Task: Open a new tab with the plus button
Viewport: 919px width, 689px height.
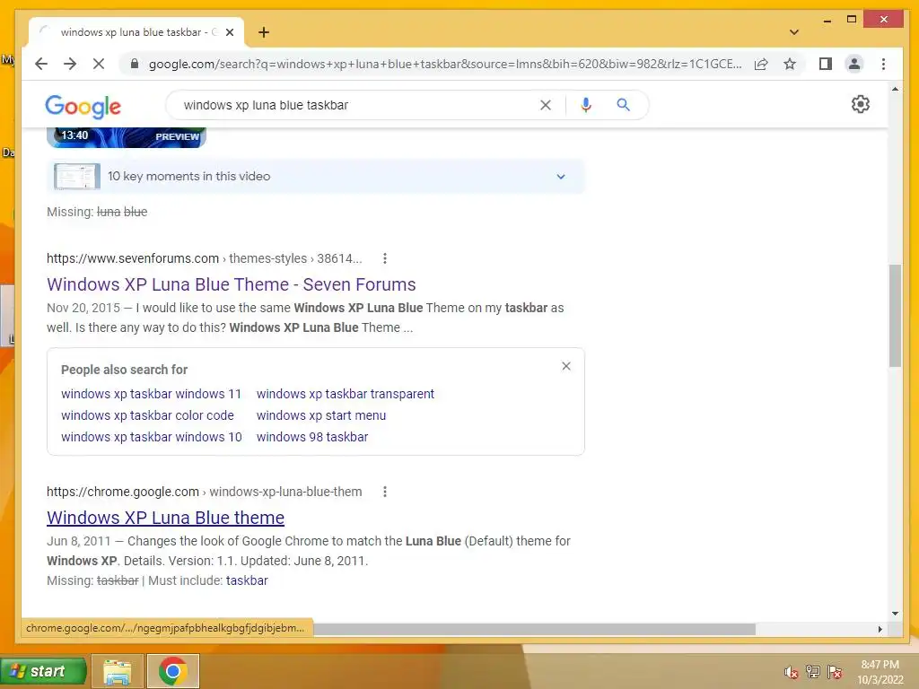Action: tap(264, 32)
